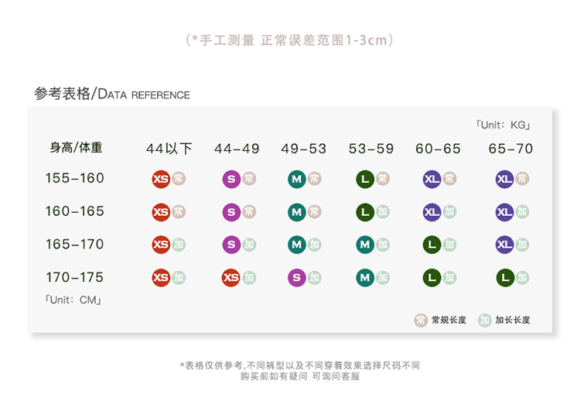Viewport: 580px width, 401px height.
Task: Select the 44以下 weight column header
Action: 169,149
